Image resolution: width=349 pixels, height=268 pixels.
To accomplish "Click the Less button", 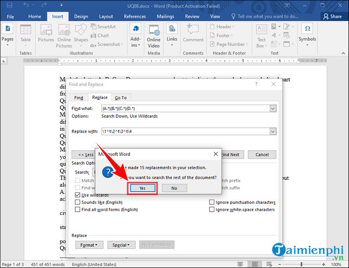I will [x=83, y=155].
